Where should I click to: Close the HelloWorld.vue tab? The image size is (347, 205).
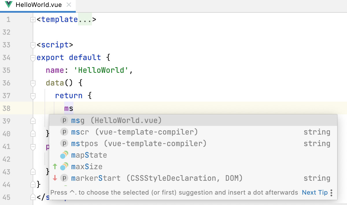click(68, 5)
